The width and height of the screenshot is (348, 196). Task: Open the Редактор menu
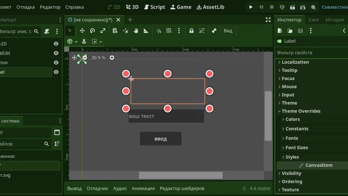coord(50,7)
